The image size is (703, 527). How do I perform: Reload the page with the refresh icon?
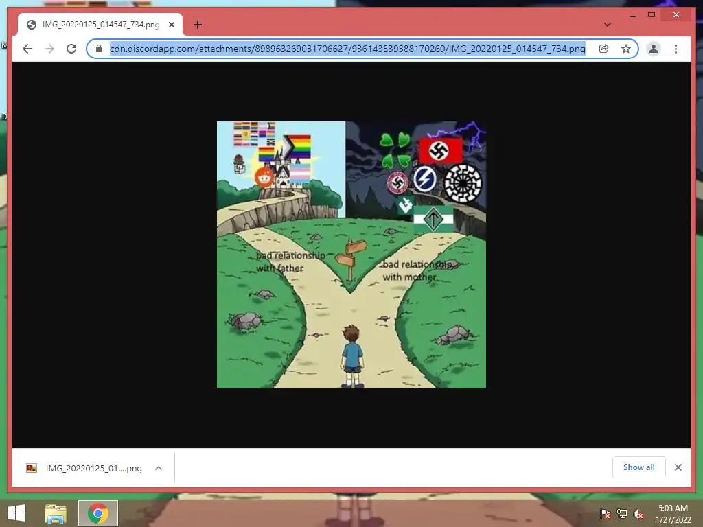pyautogui.click(x=71, y=49)
